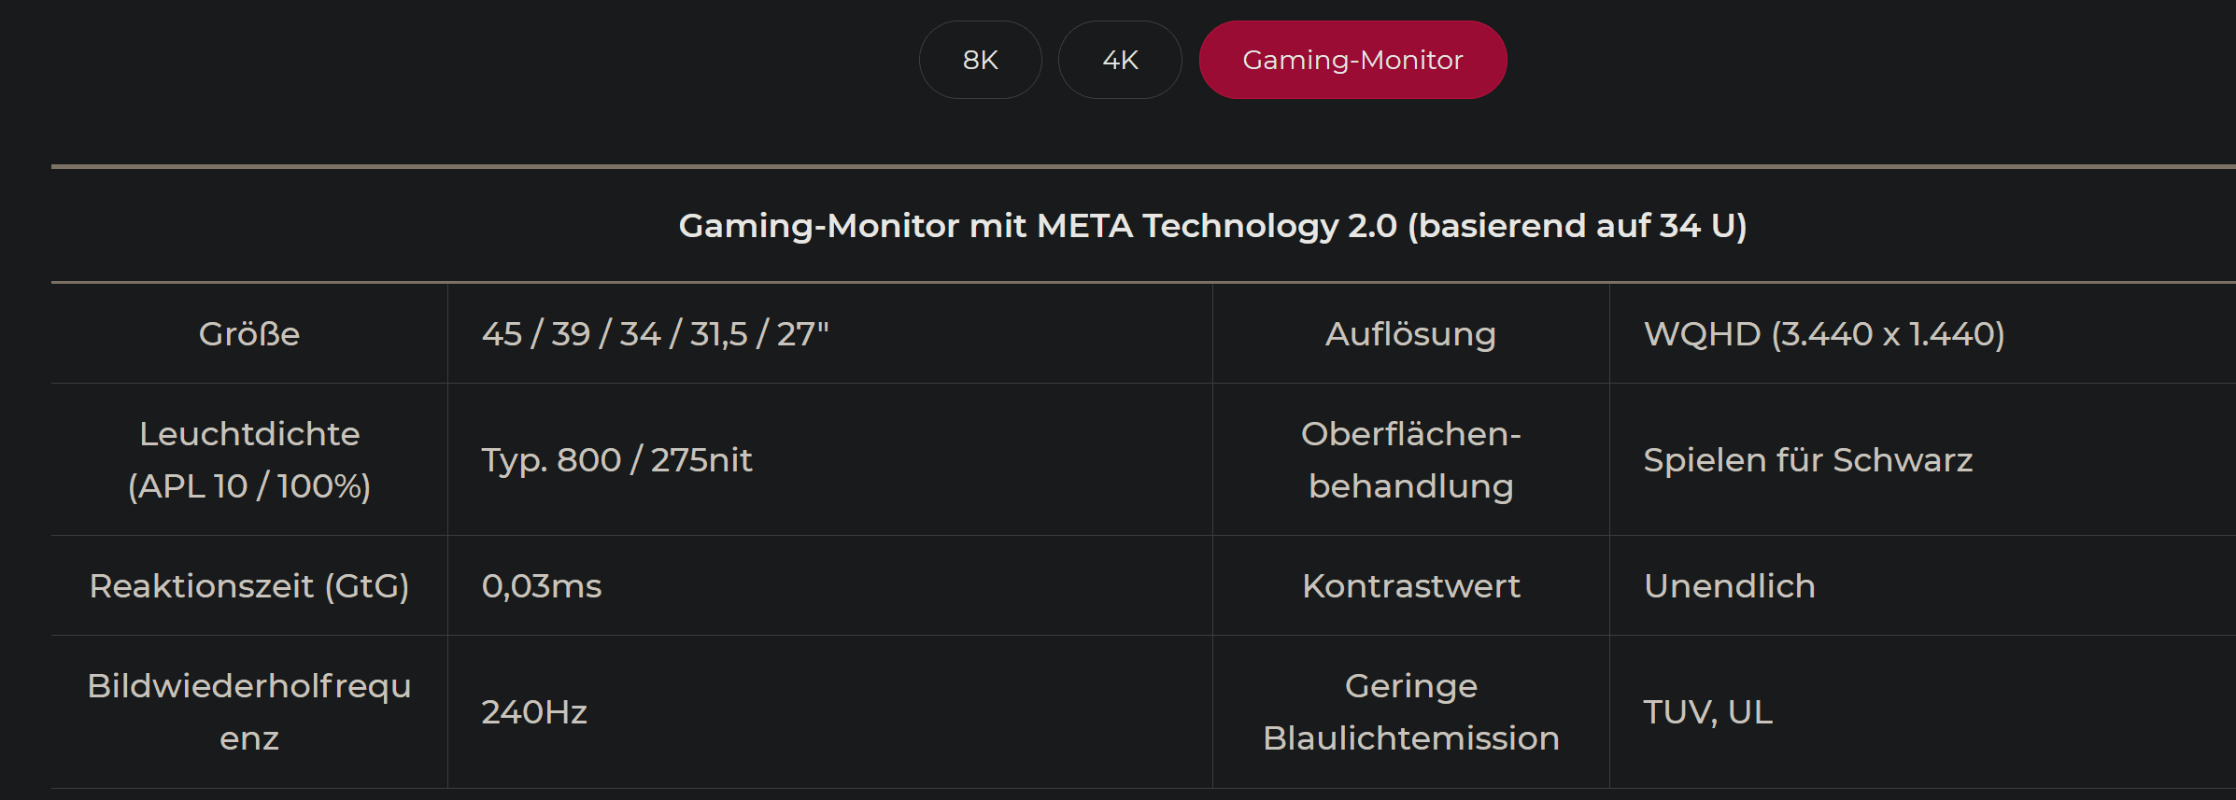Select the 240Hz value cell

pos(534,711)
